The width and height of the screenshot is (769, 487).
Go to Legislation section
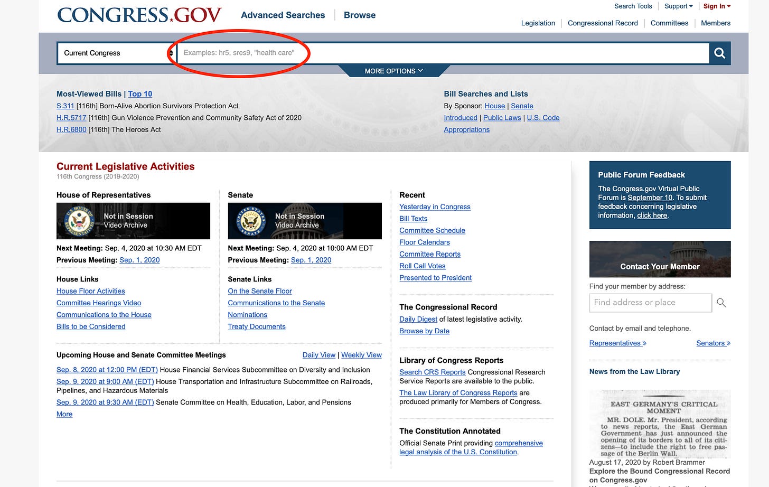[538, 23]
